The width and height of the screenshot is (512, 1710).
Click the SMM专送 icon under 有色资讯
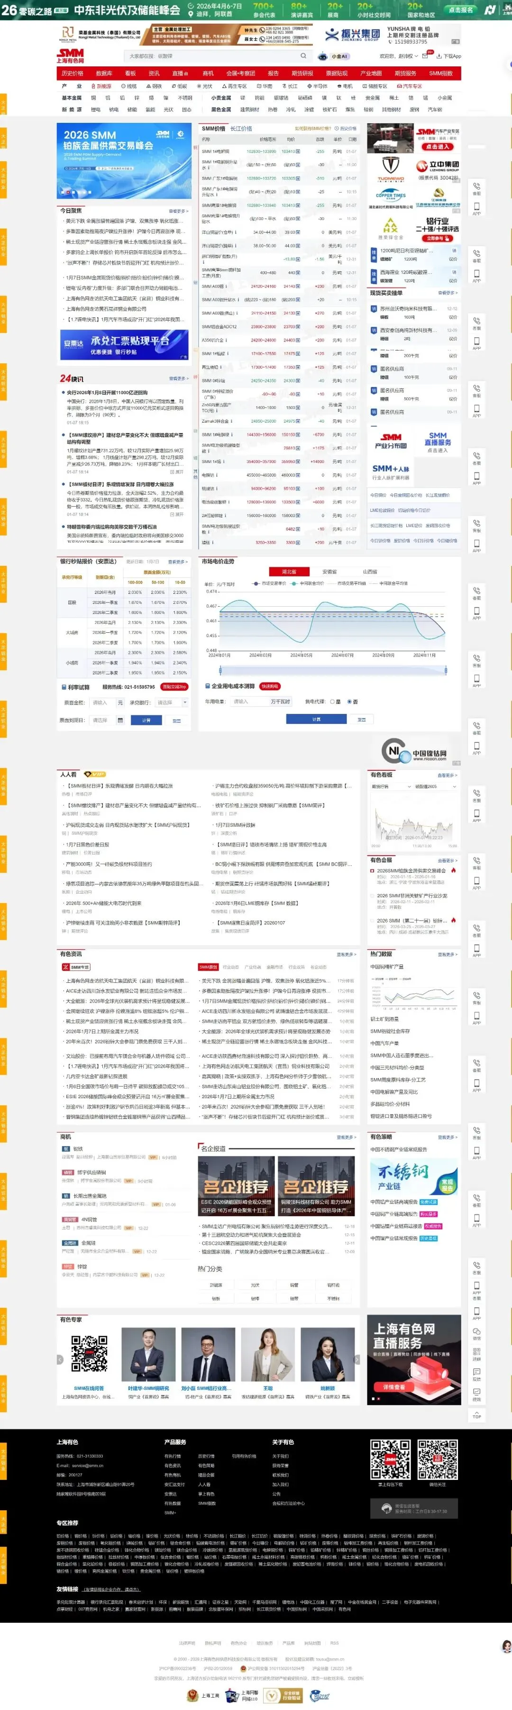coord(77,967)
